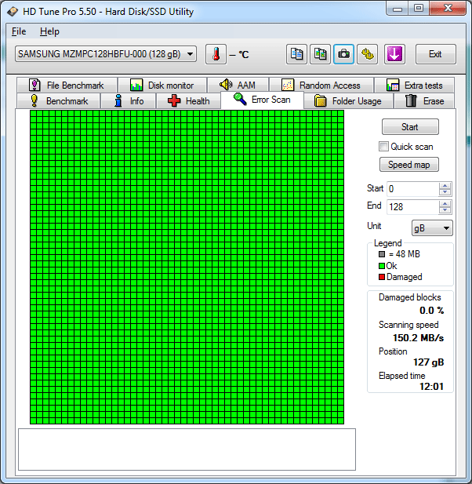Click the 12:01 elapsed time value
The height and width of the screenshot is (484, 472).
point(431,387)
